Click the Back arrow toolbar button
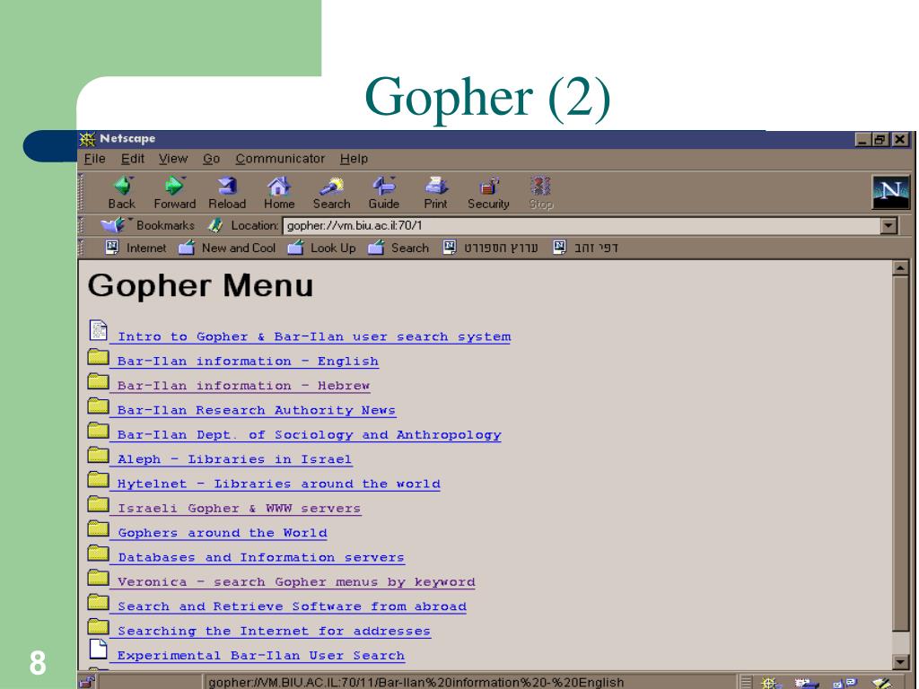The image size is (919, 689). (122, 193)
